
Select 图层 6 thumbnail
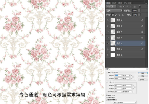[x=113, y=20]
